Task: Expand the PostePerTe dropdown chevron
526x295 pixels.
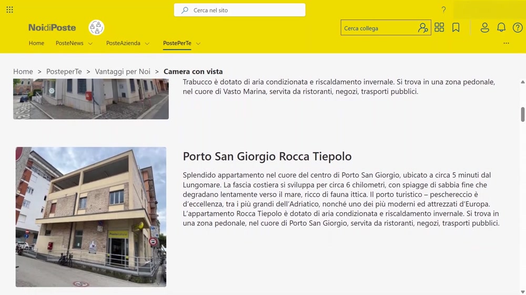Action: click(198, 44)
